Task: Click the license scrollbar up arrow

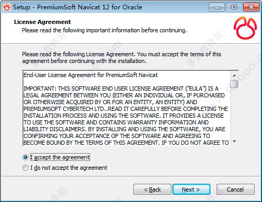Action: tap(234, 75)
